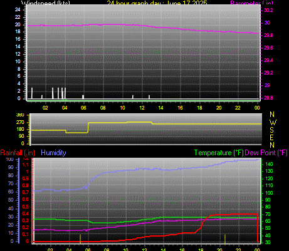Click 60 on the green temperature axis

pos(268,221)
